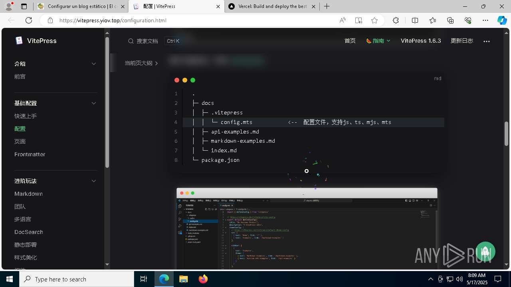The image size is (511, 287).
Task: Open 样式美化 sidebar page
Action: point(26,258)
